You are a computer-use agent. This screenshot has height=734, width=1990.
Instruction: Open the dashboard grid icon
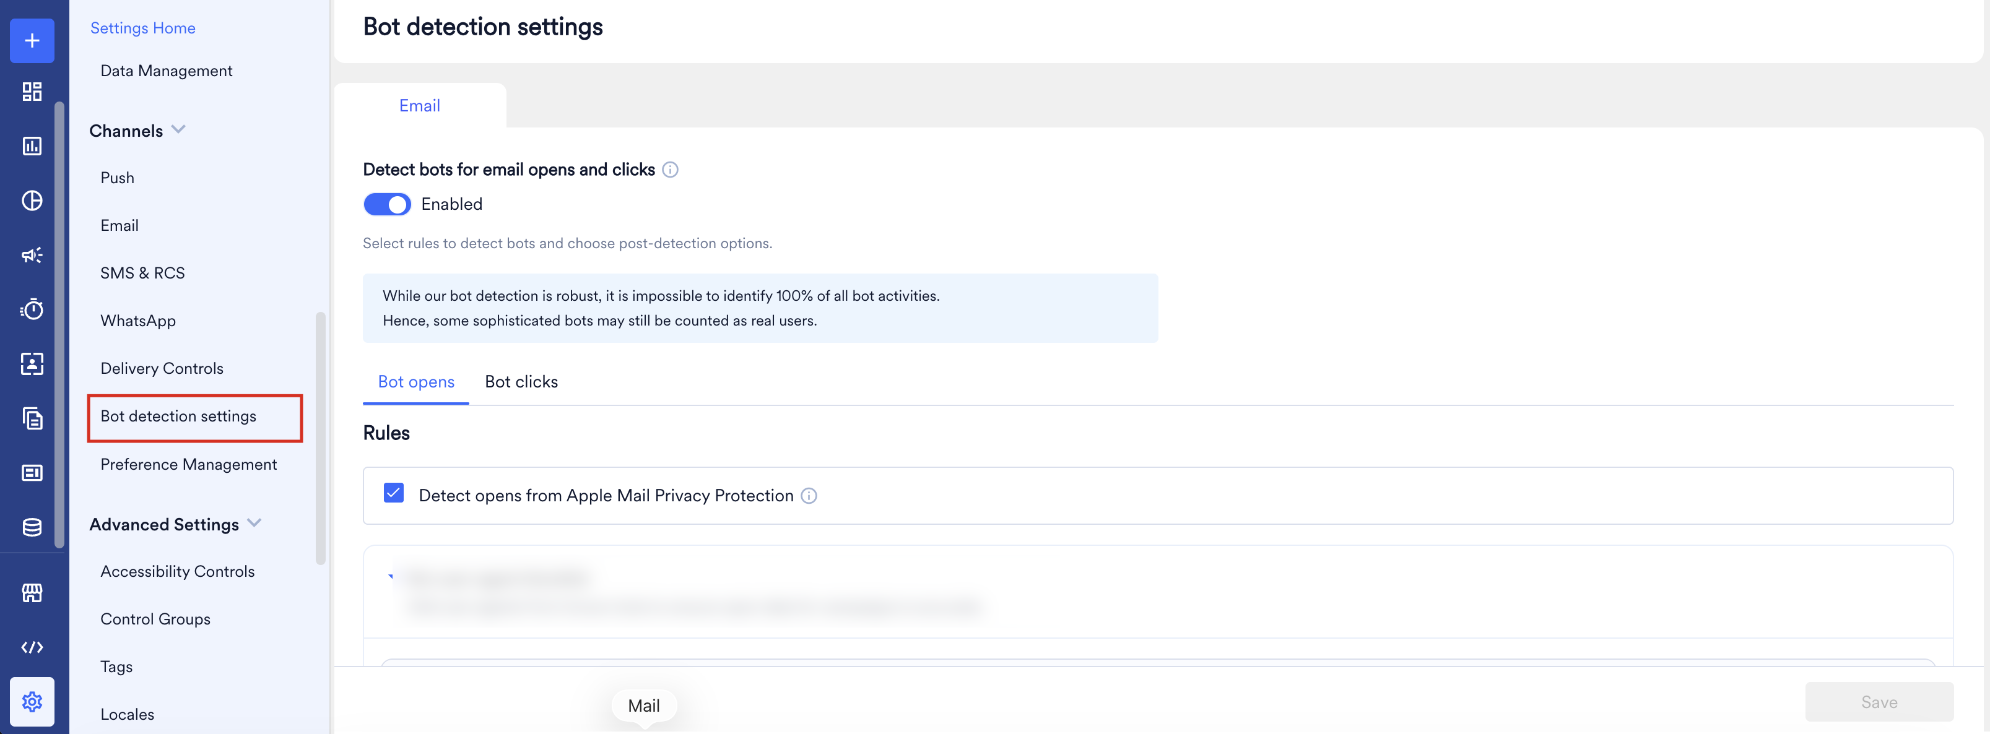point(32,92)
